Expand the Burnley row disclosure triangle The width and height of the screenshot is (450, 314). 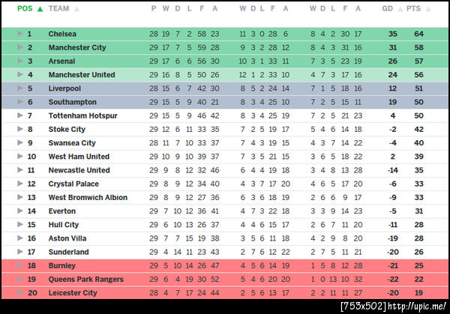pos(21,265)
